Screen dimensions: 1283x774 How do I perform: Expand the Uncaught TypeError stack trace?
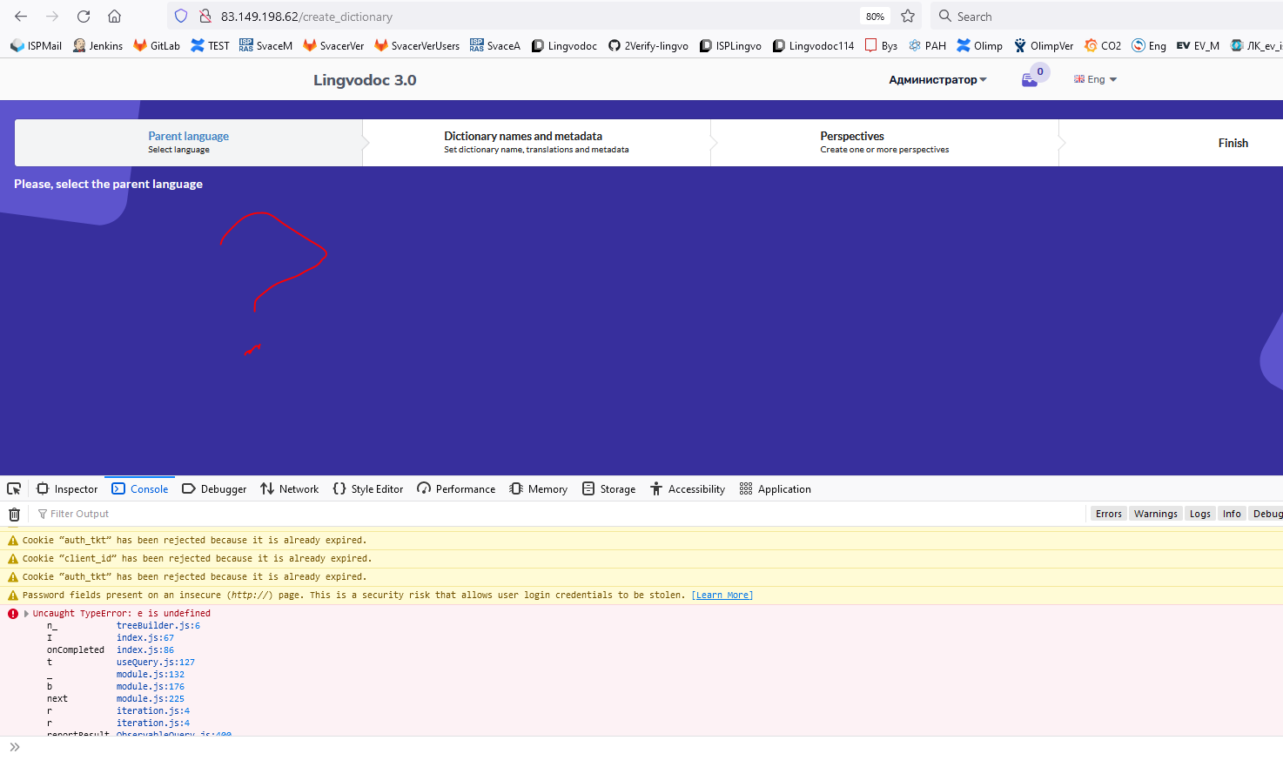26,614
